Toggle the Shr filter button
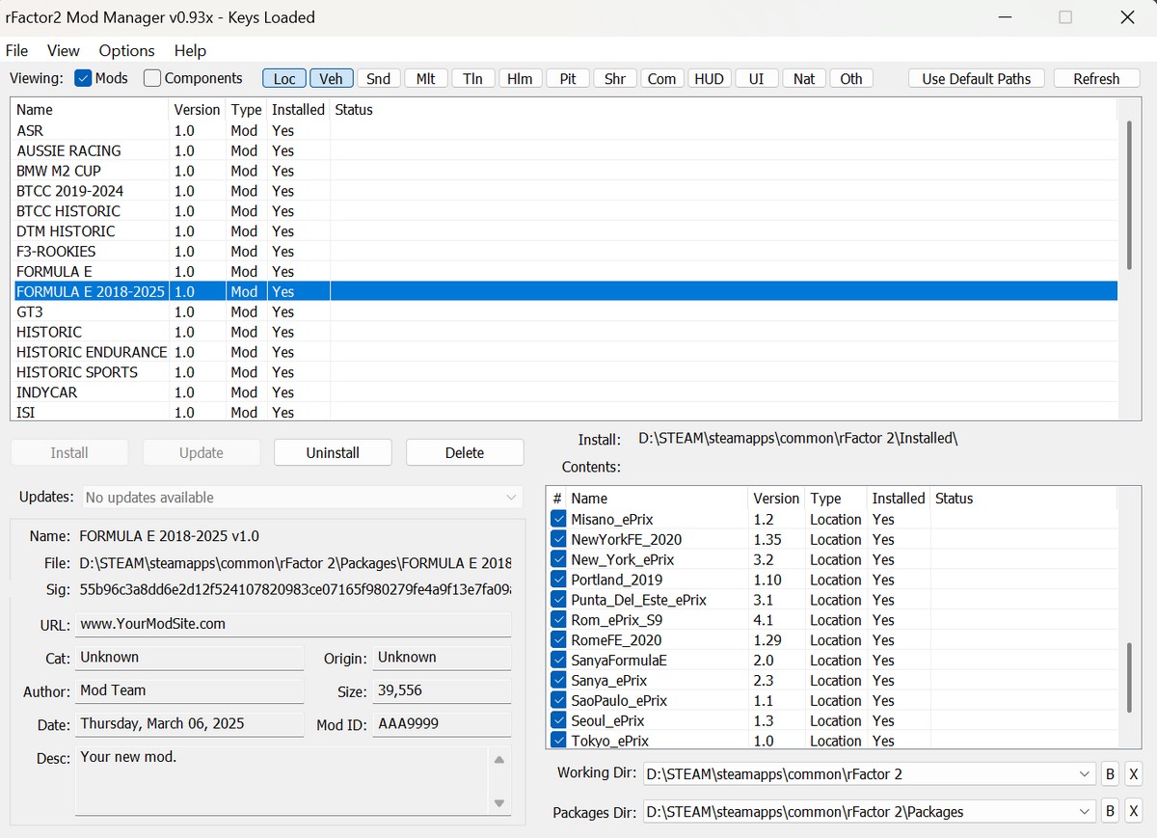Screen dimensions: 1157x838 615,79
